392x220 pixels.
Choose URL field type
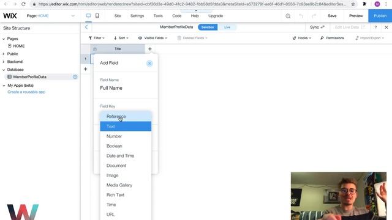[x=126, y=215]
